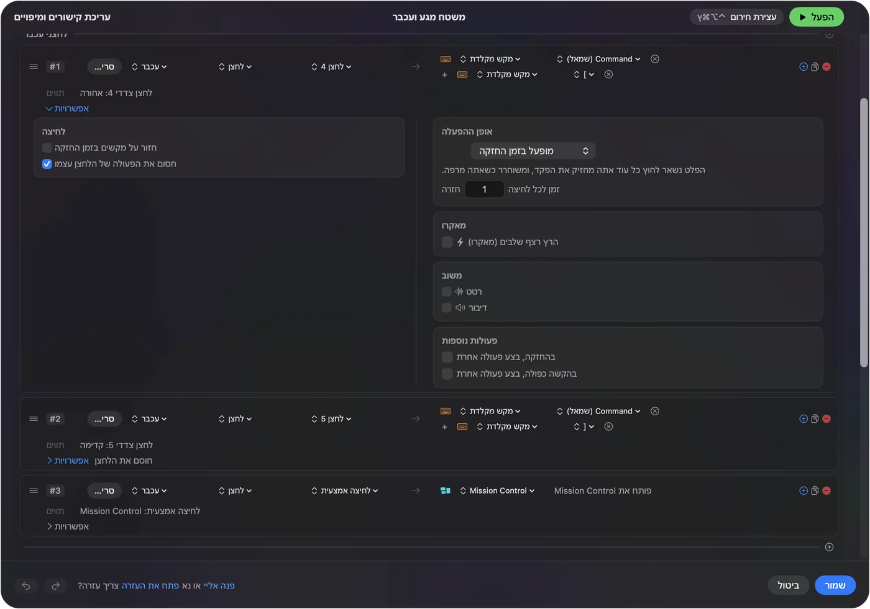
Task: Click the שמור button
Action: coord(835,585)
